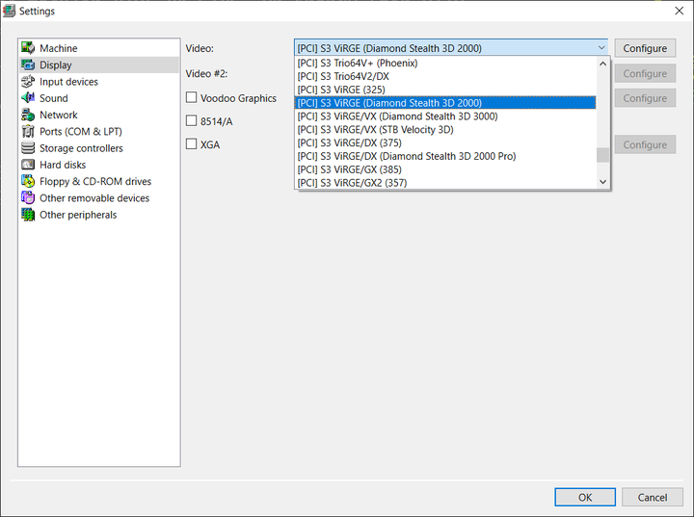Enable the Voodoo Graphics checkbox

pyautogui.click(x=192, y=98)
